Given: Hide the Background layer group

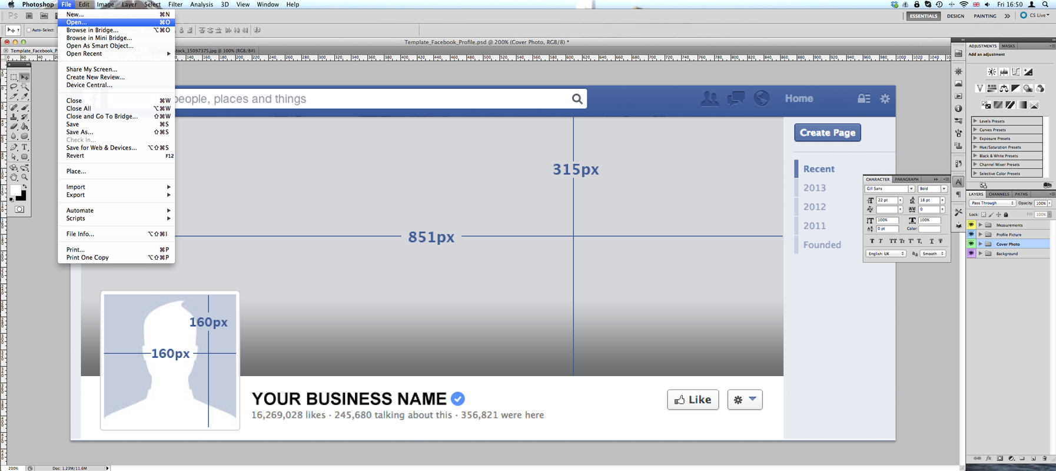Looking at the screenshot, I should [x=971, y=253].
